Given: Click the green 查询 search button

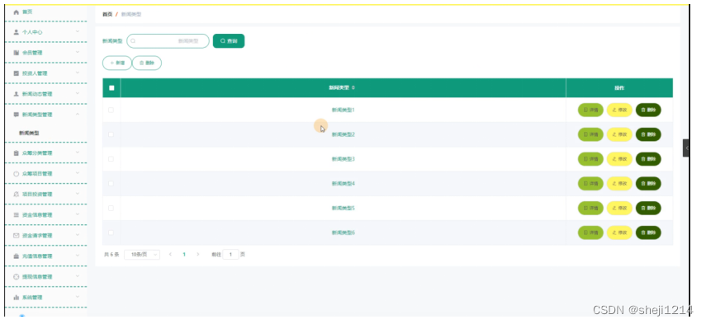Looking at the screenshot, I should (229, 41).
